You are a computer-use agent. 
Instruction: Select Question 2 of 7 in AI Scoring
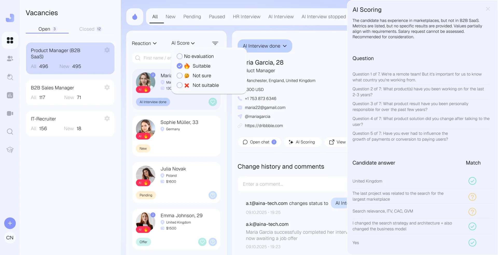[418, 92]
